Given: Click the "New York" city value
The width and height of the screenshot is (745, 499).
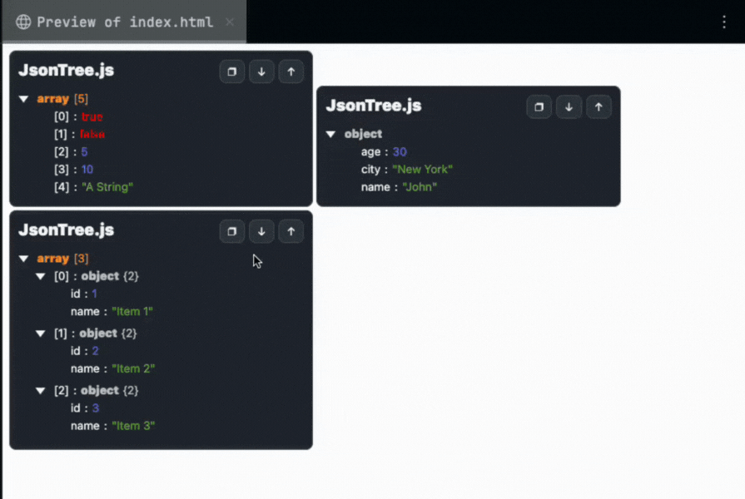Looking at the screenshot, I should coord(422,170).
